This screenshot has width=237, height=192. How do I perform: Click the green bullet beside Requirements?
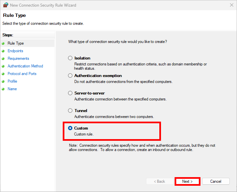[3, 59]
